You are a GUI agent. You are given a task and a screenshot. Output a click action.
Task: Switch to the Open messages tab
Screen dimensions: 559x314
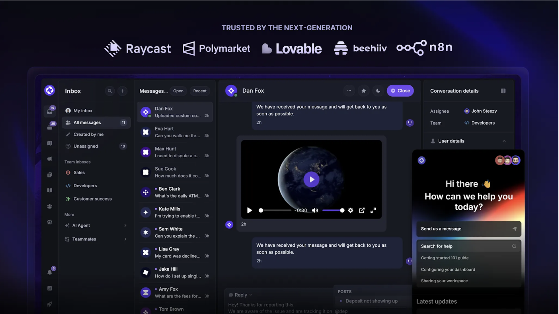click(x=178, y=91)
